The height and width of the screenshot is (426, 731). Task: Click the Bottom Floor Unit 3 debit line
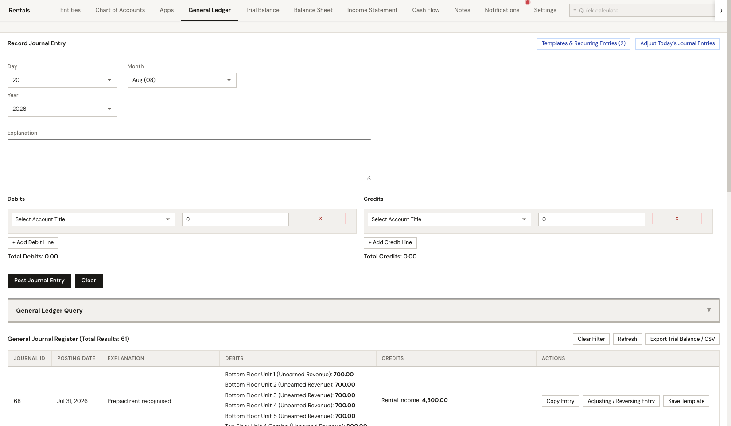290,395
